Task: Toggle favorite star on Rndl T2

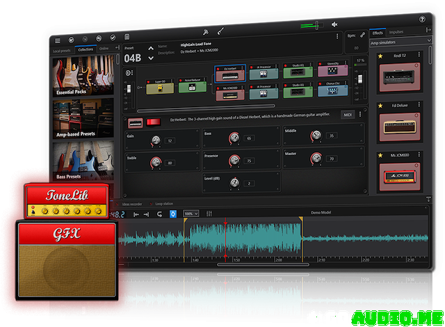Action: click(380, 56)
